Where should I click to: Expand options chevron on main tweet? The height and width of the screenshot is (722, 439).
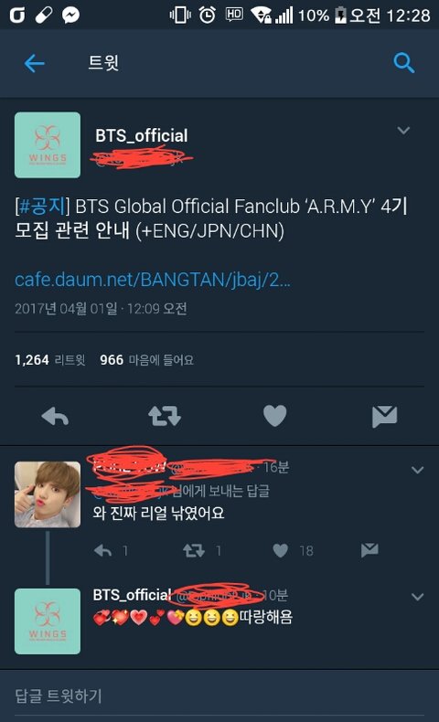403,131
